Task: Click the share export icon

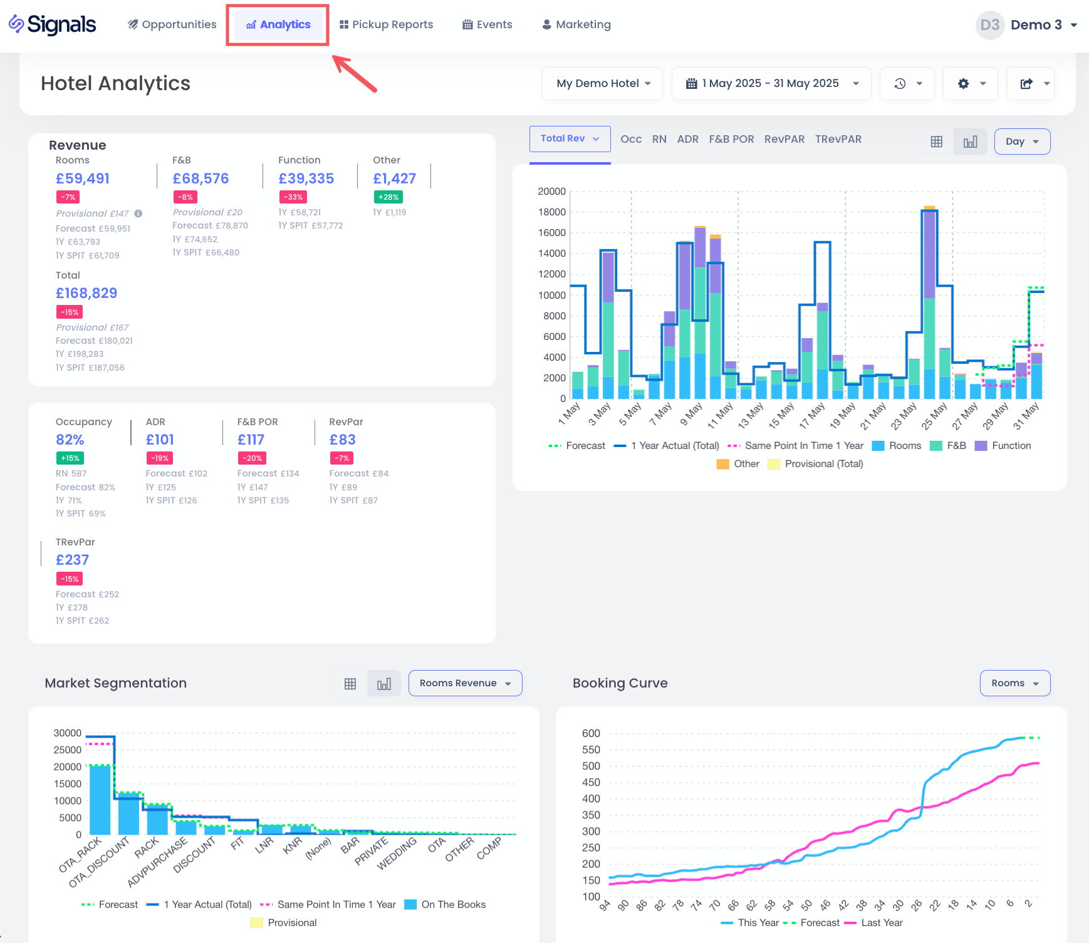Action: [x=1030, y=84]
